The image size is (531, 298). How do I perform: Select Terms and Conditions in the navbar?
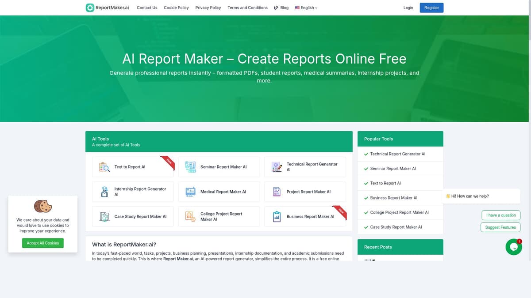coord(247,8)
